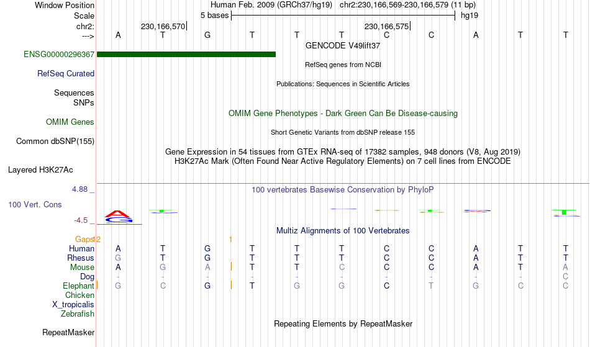Click the 230,166,575 coordinate marker
The image size is (590, 347).
387,26
